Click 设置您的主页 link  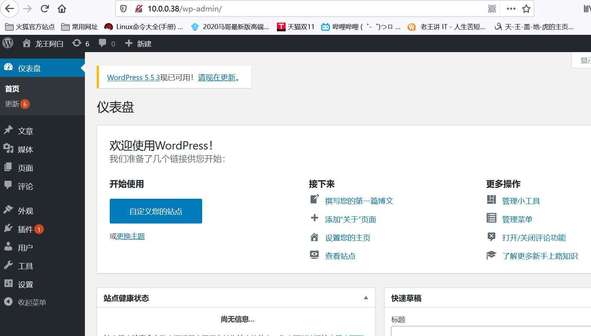(347, 238)
